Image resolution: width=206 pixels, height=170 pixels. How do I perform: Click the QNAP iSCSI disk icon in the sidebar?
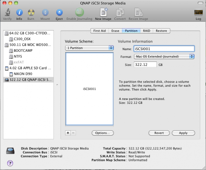click(6, 80)
